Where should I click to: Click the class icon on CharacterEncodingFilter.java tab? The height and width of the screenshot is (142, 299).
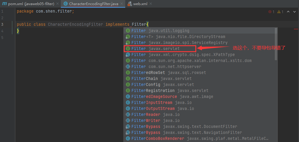coord(66,4)
